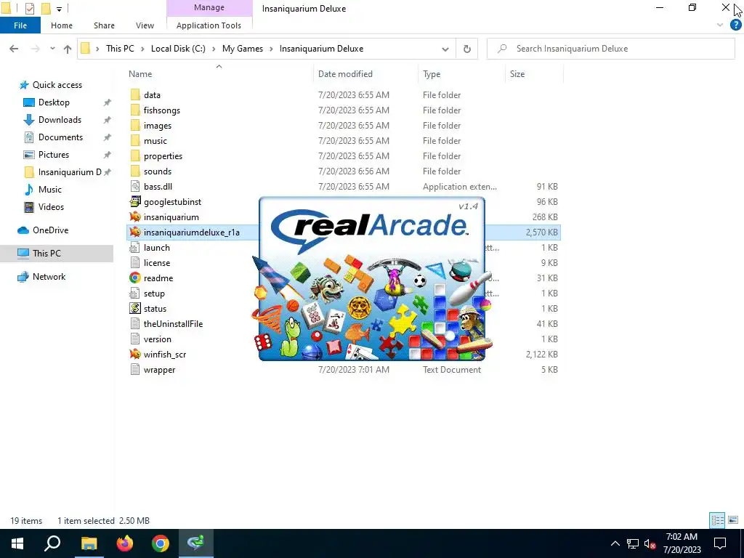The image size is (744, 558).
Task: Open Documents in navigation pane
Action: (x=61, y=137)
